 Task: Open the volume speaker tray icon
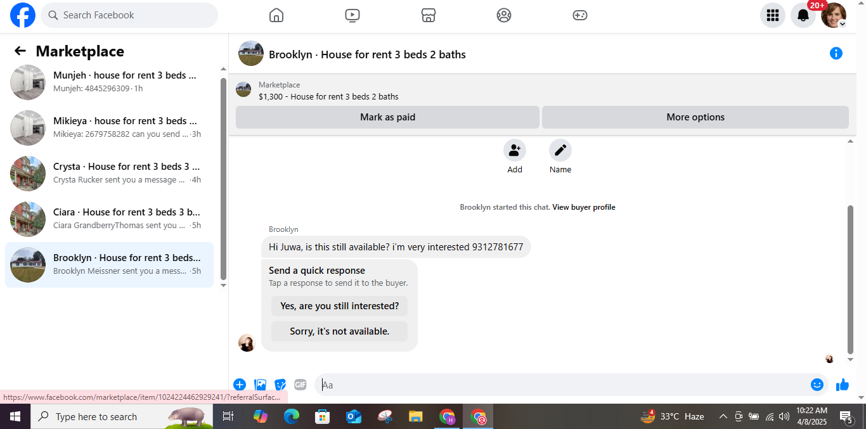(x=784, y=416)
